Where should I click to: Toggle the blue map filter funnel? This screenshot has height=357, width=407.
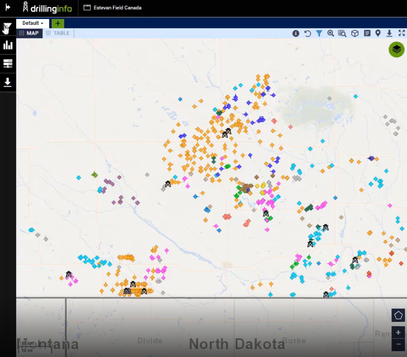pyautogui.click(x=319, y=33)
